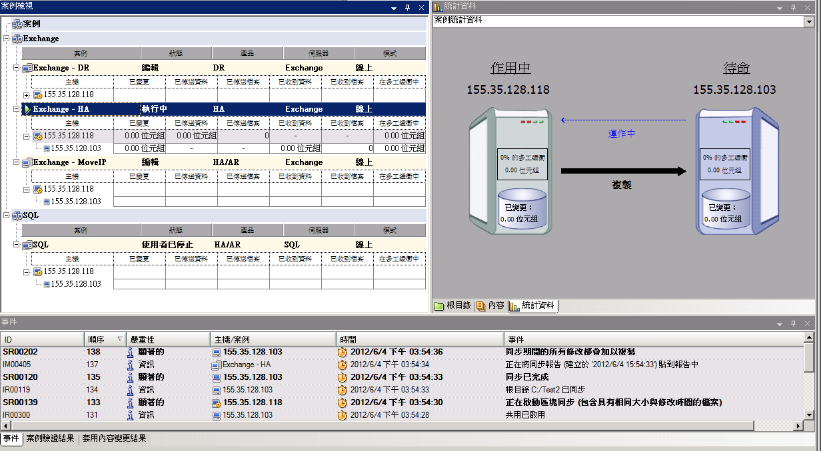
Task: Open the 案例統計資料 dropdown
Action: coord(809,21)
